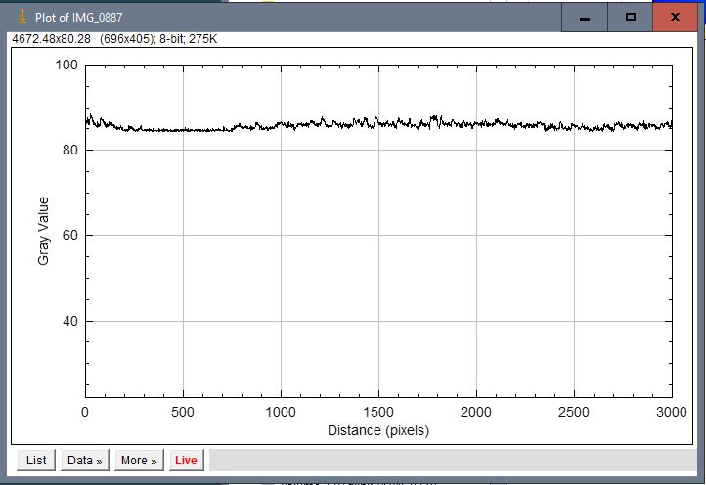706x485 pixels.
Task: Click the y-axis tick label '60'
Action: (x=70, y=235)
